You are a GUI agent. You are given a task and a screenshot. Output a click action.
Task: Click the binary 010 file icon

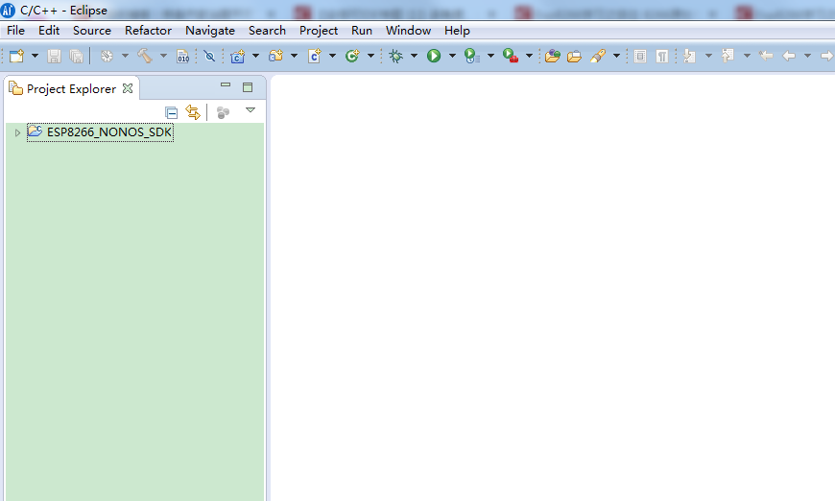click(182, 56)
